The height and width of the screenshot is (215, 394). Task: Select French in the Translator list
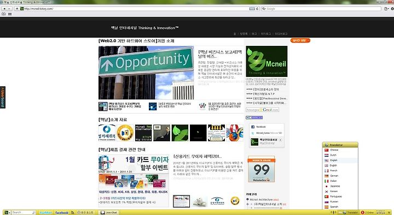(x=340, y=171)
